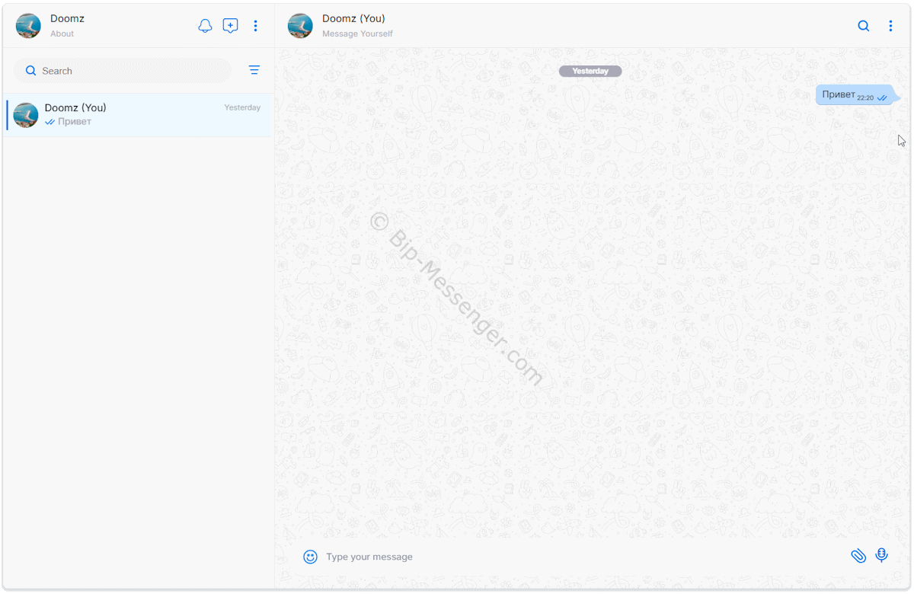Click read checkmarks in chat list preview
Image resolution: width=914 pixels, height=594 pixels.
coord(50,122)
